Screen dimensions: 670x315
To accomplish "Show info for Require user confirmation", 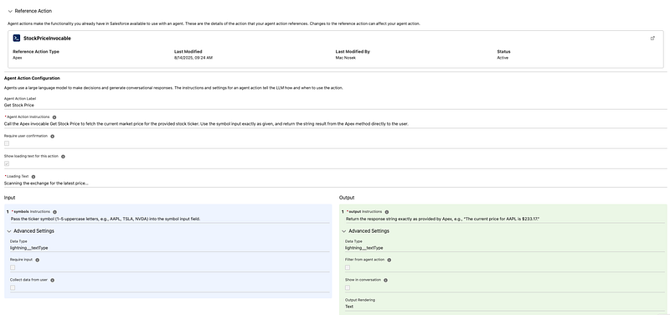I will click(x=53, y=137).
